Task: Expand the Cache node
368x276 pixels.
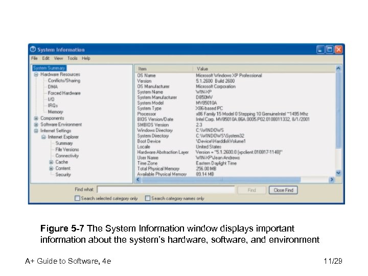Action: pos(51,162)
